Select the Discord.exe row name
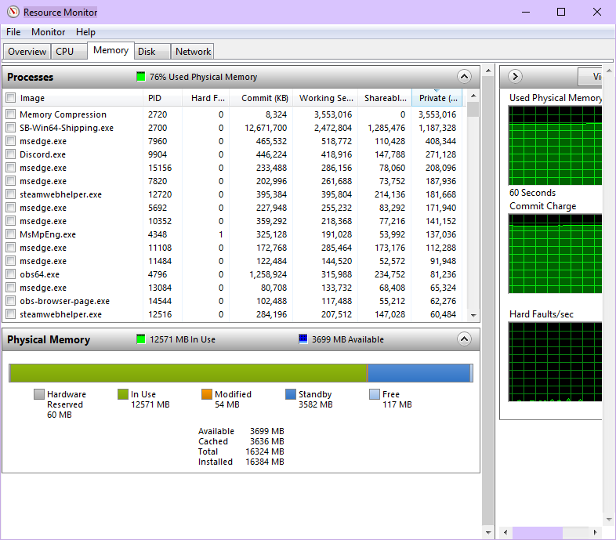616x540 pixels. pos(42,154)
